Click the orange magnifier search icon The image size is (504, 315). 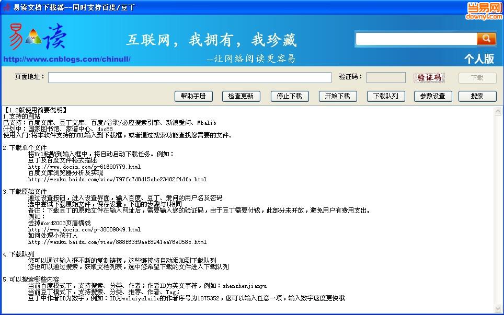coord(486,38)
